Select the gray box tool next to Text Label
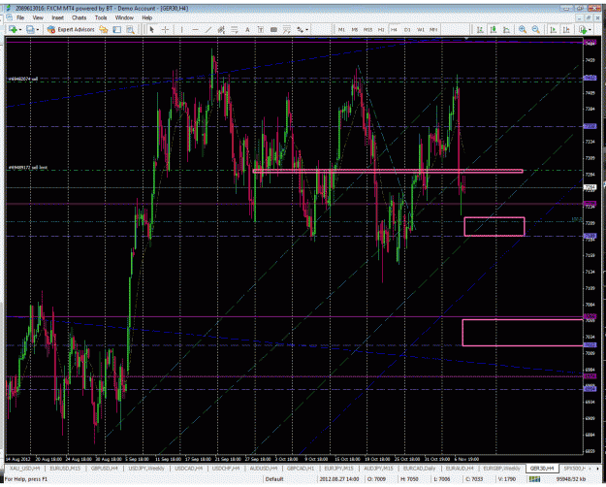The image size is (606, 487). tap(274, 29)
